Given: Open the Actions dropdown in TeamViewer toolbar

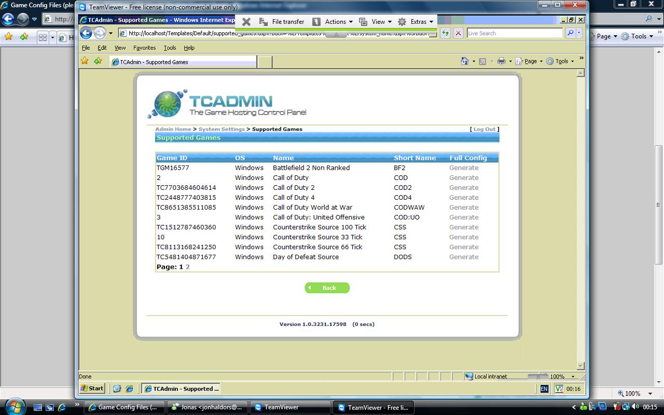Looking at the screenshot, I should pyautogui.click(x=332, y=22).
